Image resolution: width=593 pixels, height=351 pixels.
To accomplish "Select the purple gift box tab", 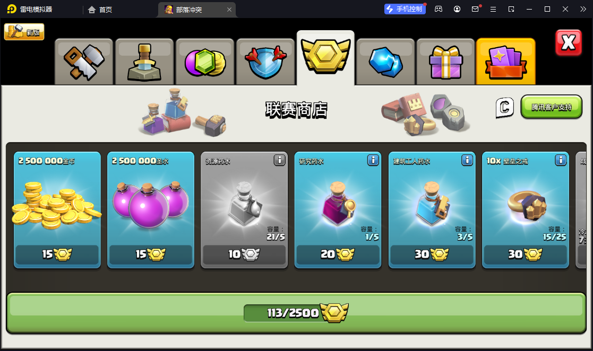I will (x=445, y=62).
